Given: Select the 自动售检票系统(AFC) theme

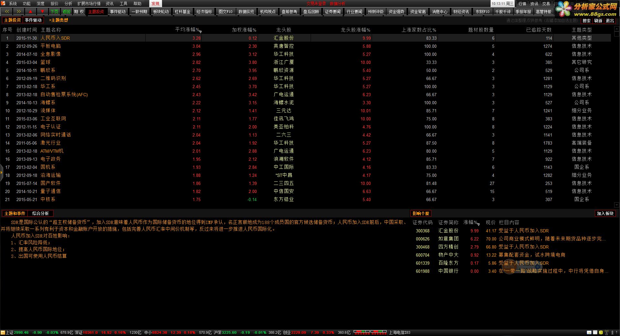Looking at the screenshot, I should tap(64, 95).
